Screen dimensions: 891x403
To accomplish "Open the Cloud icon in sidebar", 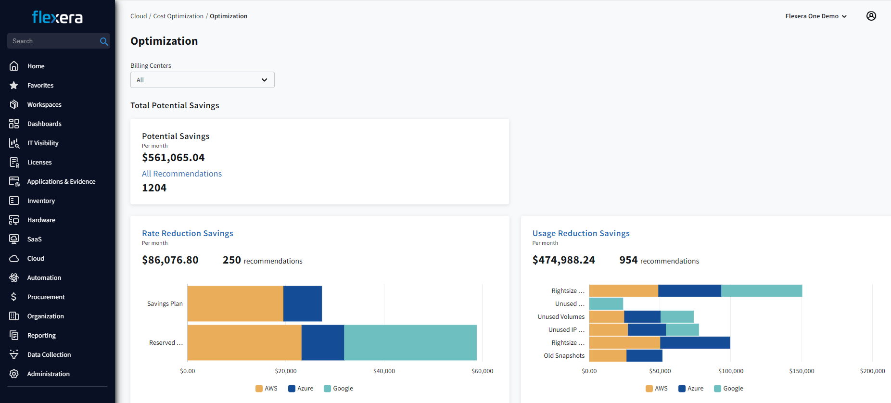I will [14, 258].
